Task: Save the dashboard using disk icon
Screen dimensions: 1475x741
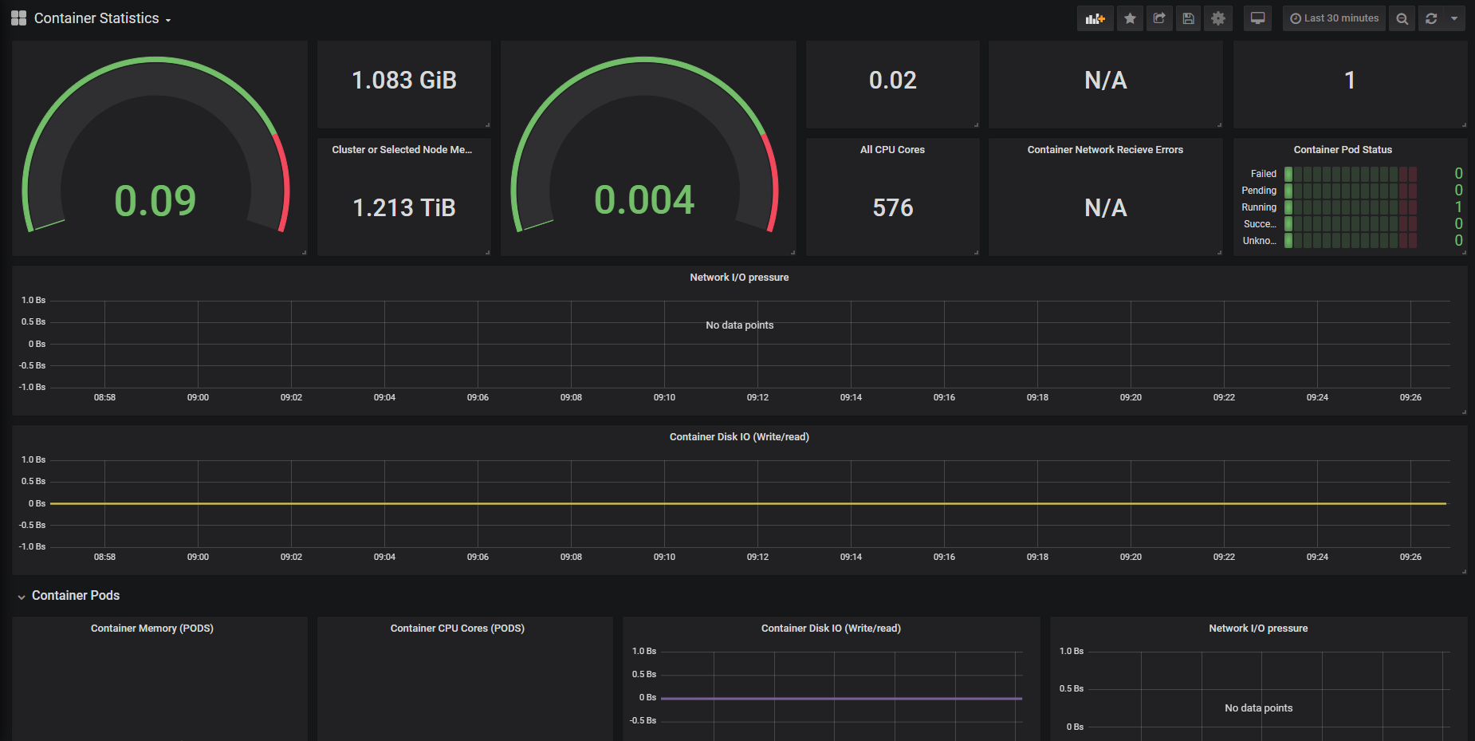Action: pyautogui.click(x=1188, y=18)
